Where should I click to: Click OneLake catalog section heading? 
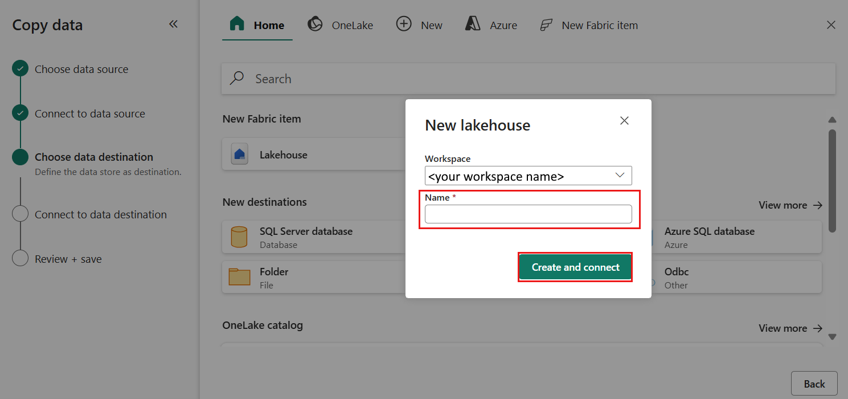pos(263,325)
